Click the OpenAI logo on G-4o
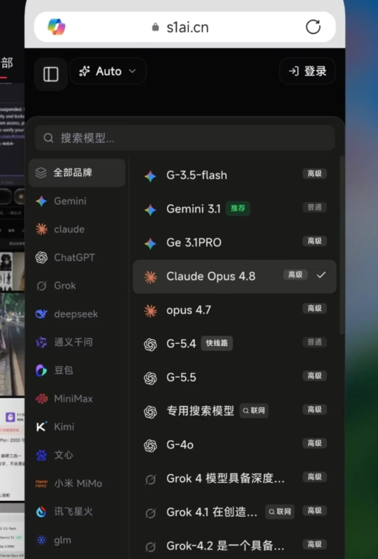Screen dimensions: 378x559 pos(150,446)
